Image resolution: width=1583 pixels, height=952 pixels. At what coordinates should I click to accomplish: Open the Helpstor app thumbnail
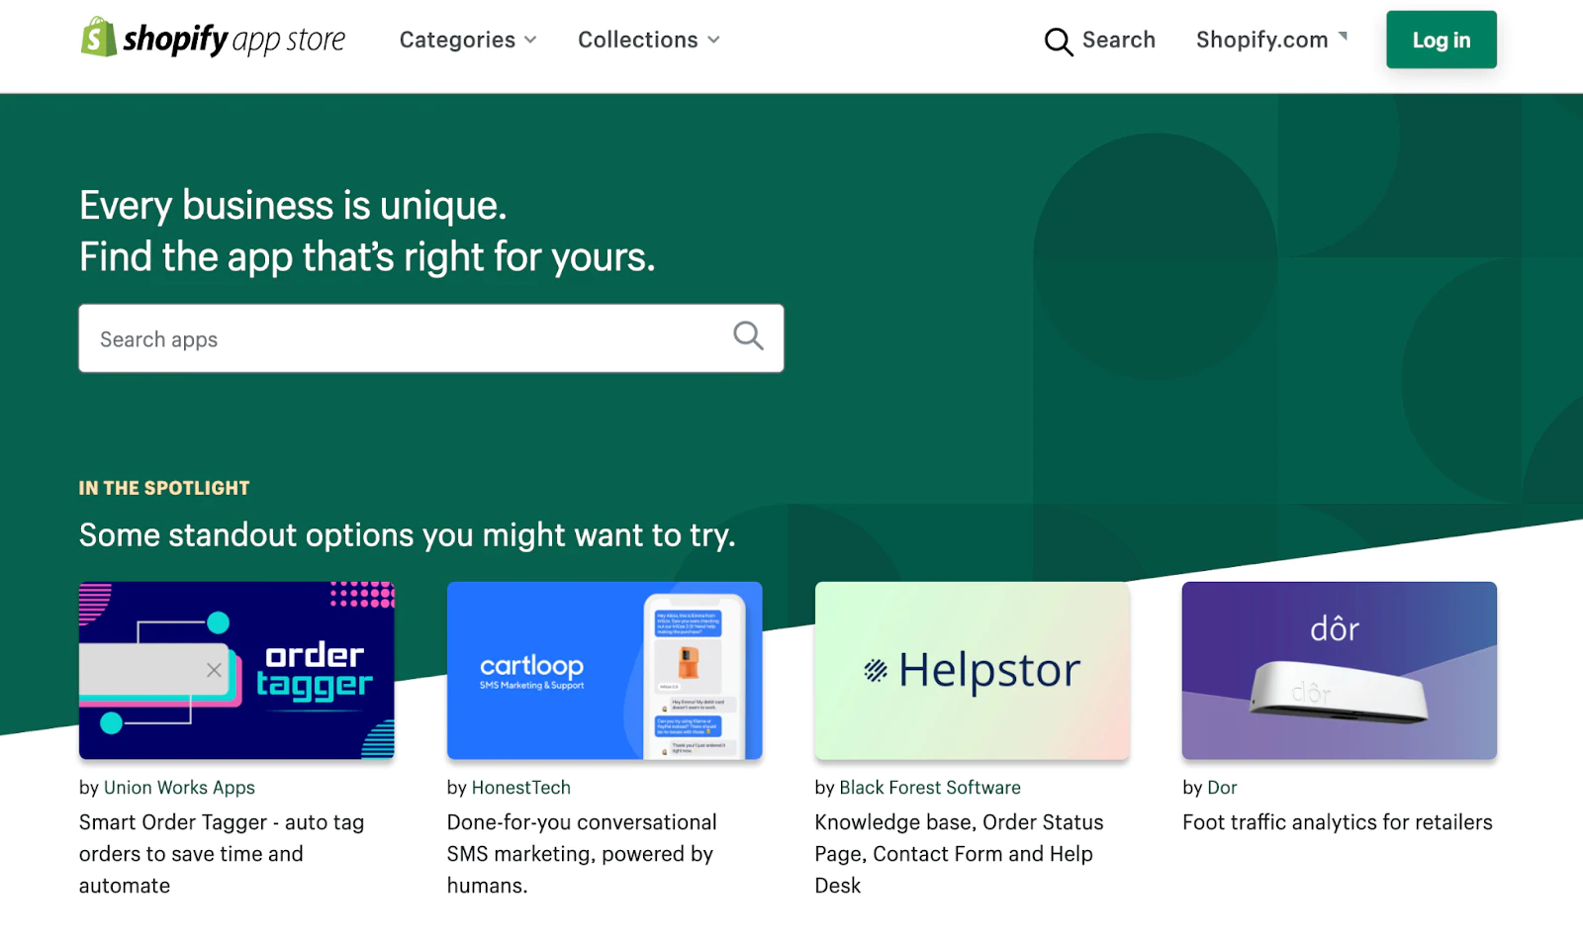[972, 670]
